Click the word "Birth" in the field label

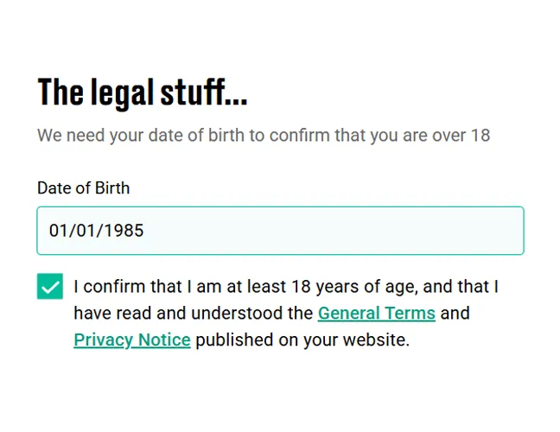111,187
